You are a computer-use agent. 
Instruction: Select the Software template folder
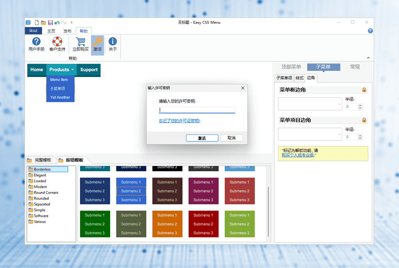click(38, 216)
